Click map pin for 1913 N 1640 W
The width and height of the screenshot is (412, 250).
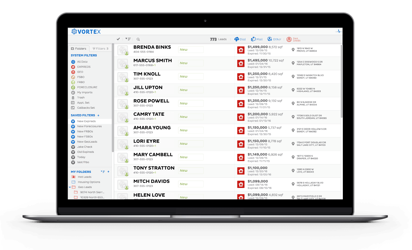pos(293,49)
